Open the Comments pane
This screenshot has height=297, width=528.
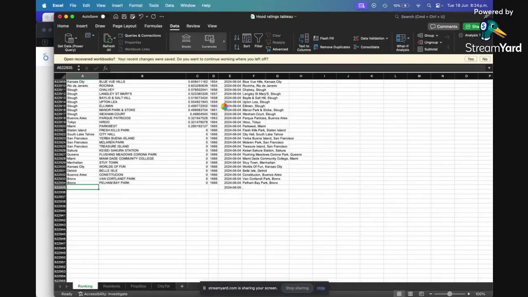coord(444,26)
